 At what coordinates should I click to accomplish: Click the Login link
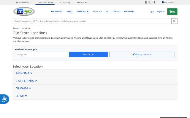click(151, 12)
